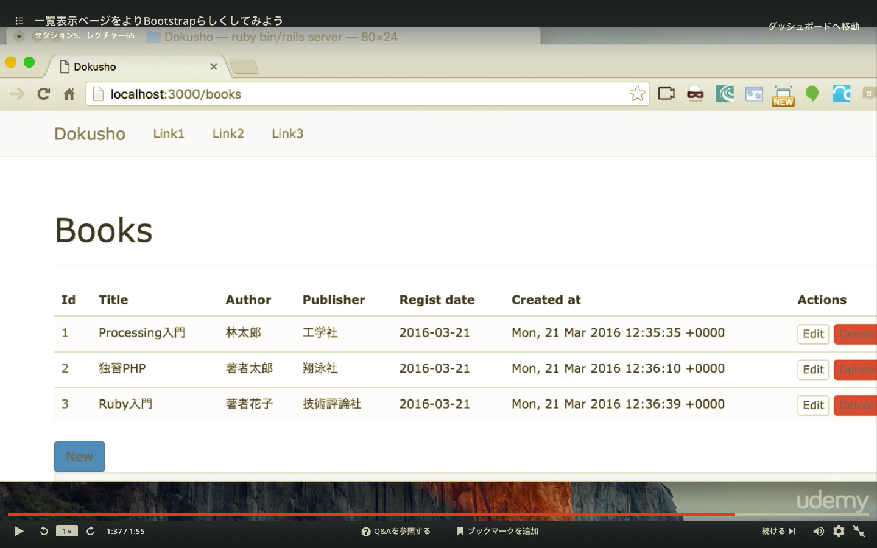Expand the lecture list via top-left icon

click(x=19, y=20)
